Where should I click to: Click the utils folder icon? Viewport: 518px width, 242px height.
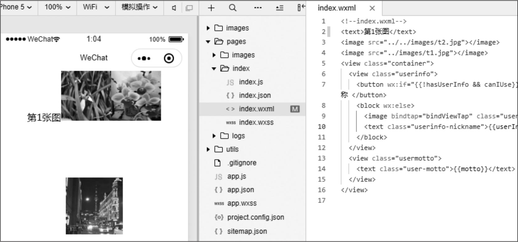219,149
